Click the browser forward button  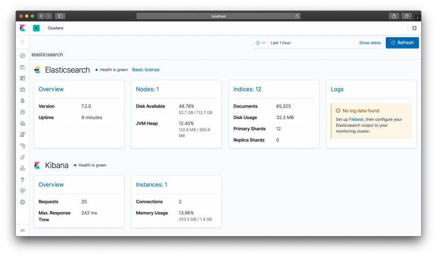tap(49, 16)
